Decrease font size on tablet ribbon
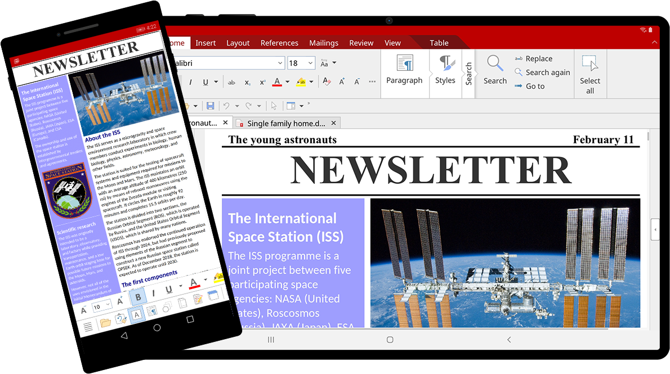Viewport: 670px width, 374px height. pyautogui.click(x=357, y=82)
